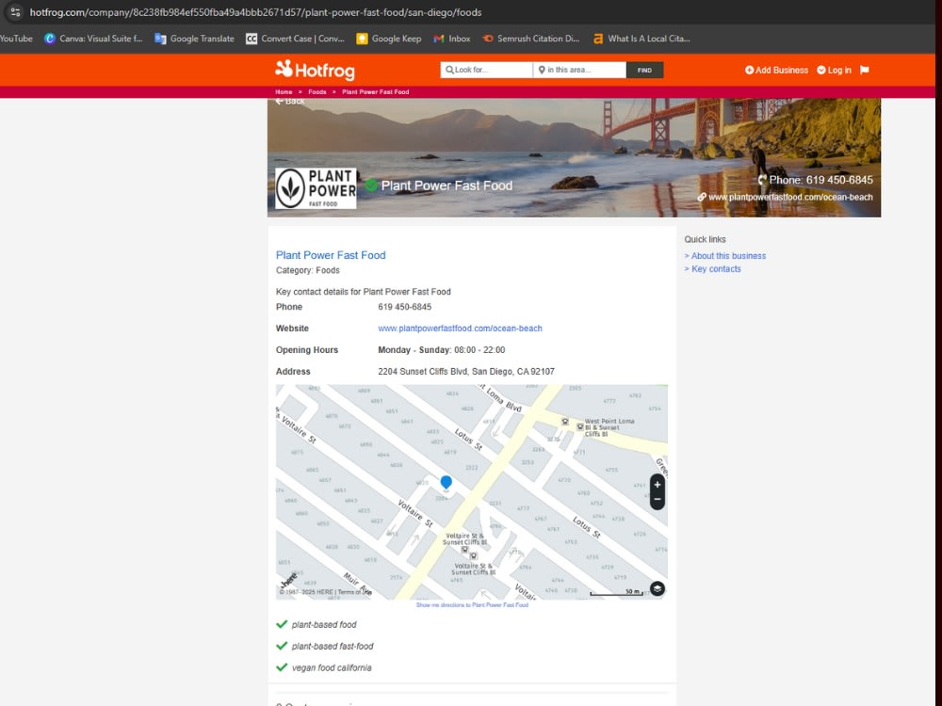Click Add Business in header
This screenshot has width=942, height=706.
pos(776,70)
